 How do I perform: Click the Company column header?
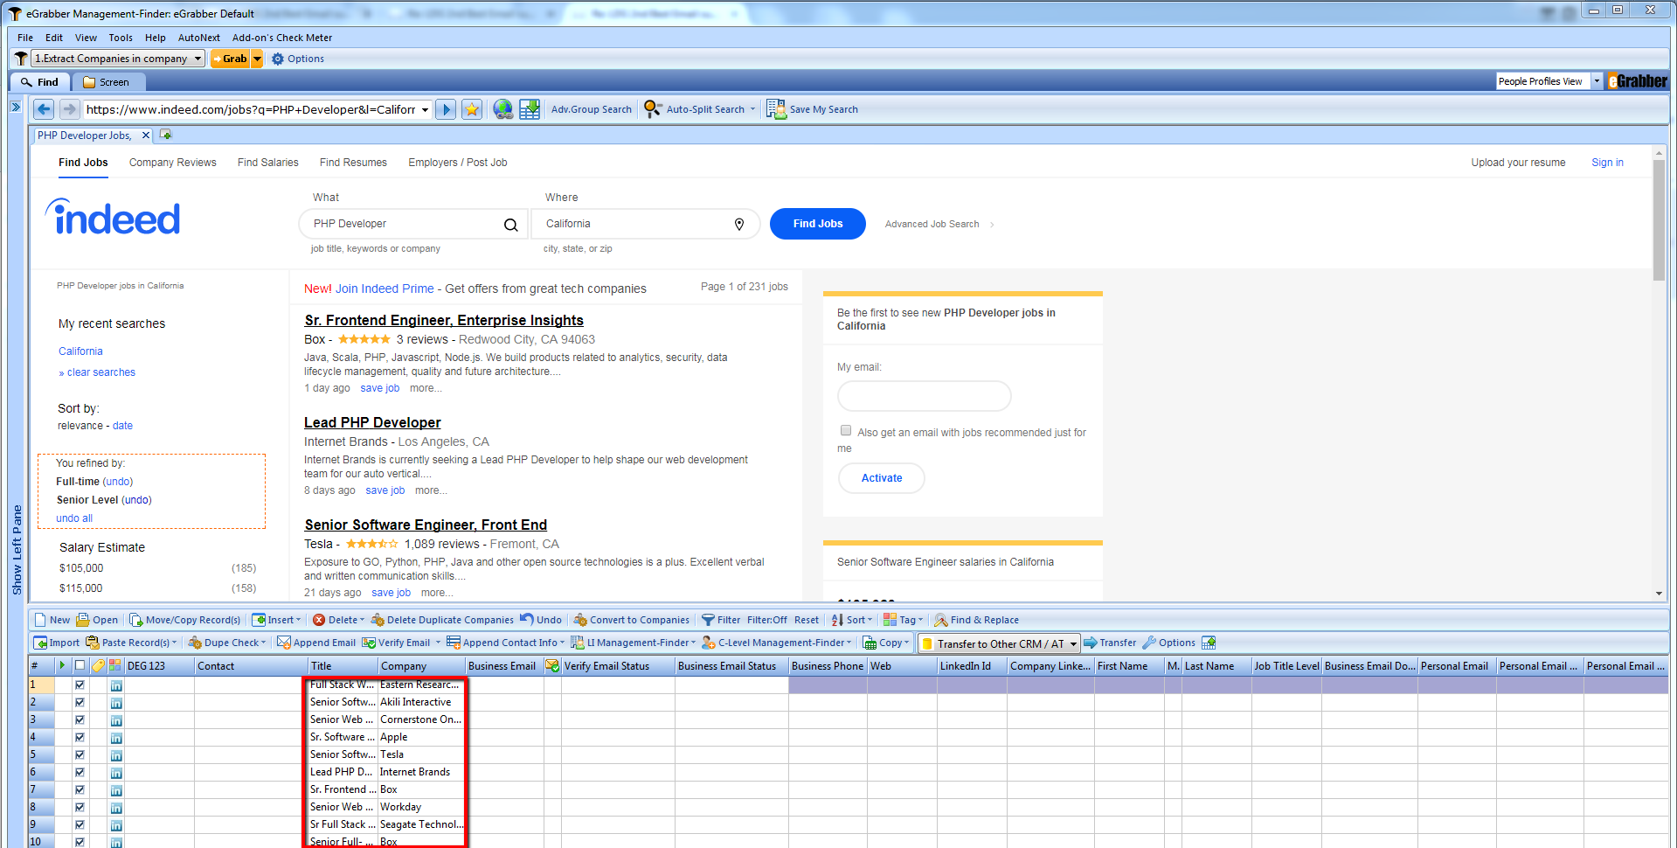tap(421, 666)
